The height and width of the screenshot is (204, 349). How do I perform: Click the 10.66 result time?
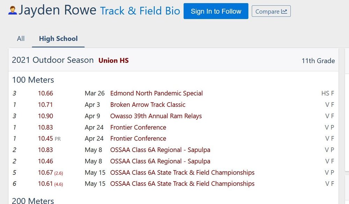coord(45,93)
